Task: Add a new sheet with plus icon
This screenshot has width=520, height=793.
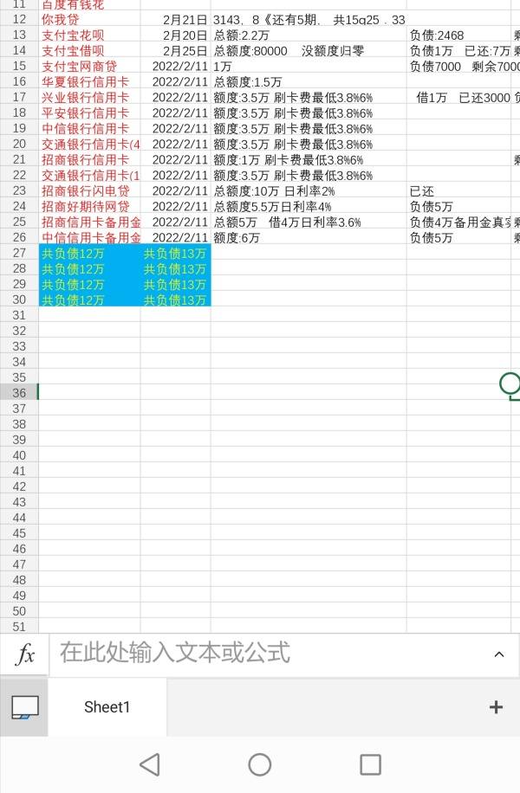Action: 496,707
